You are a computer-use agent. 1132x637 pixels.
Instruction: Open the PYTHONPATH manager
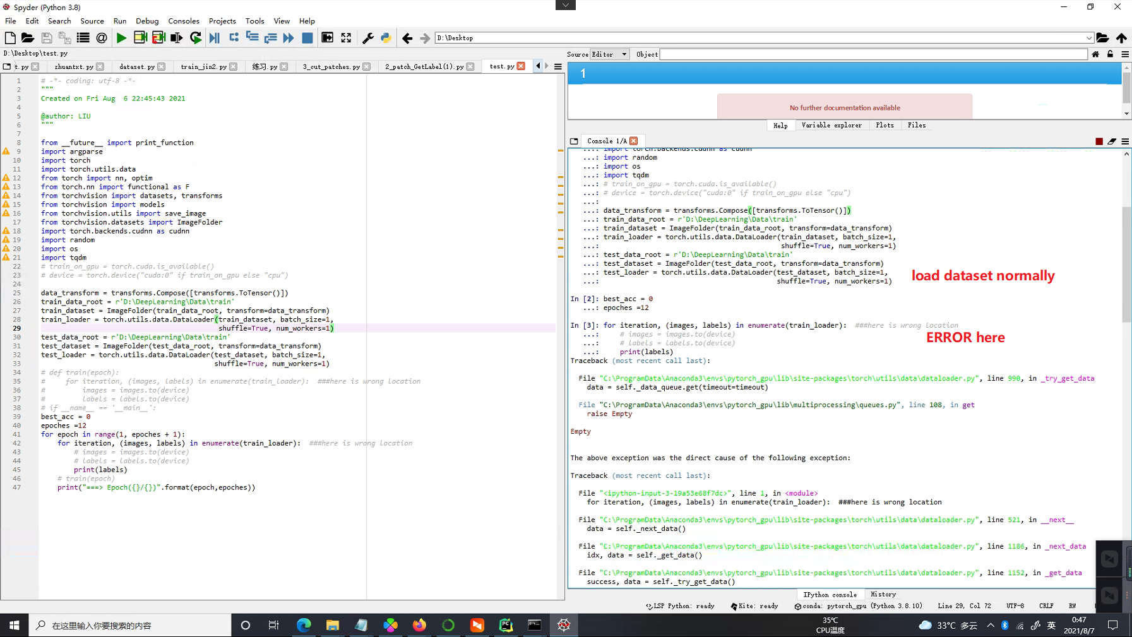click(386, 38)
